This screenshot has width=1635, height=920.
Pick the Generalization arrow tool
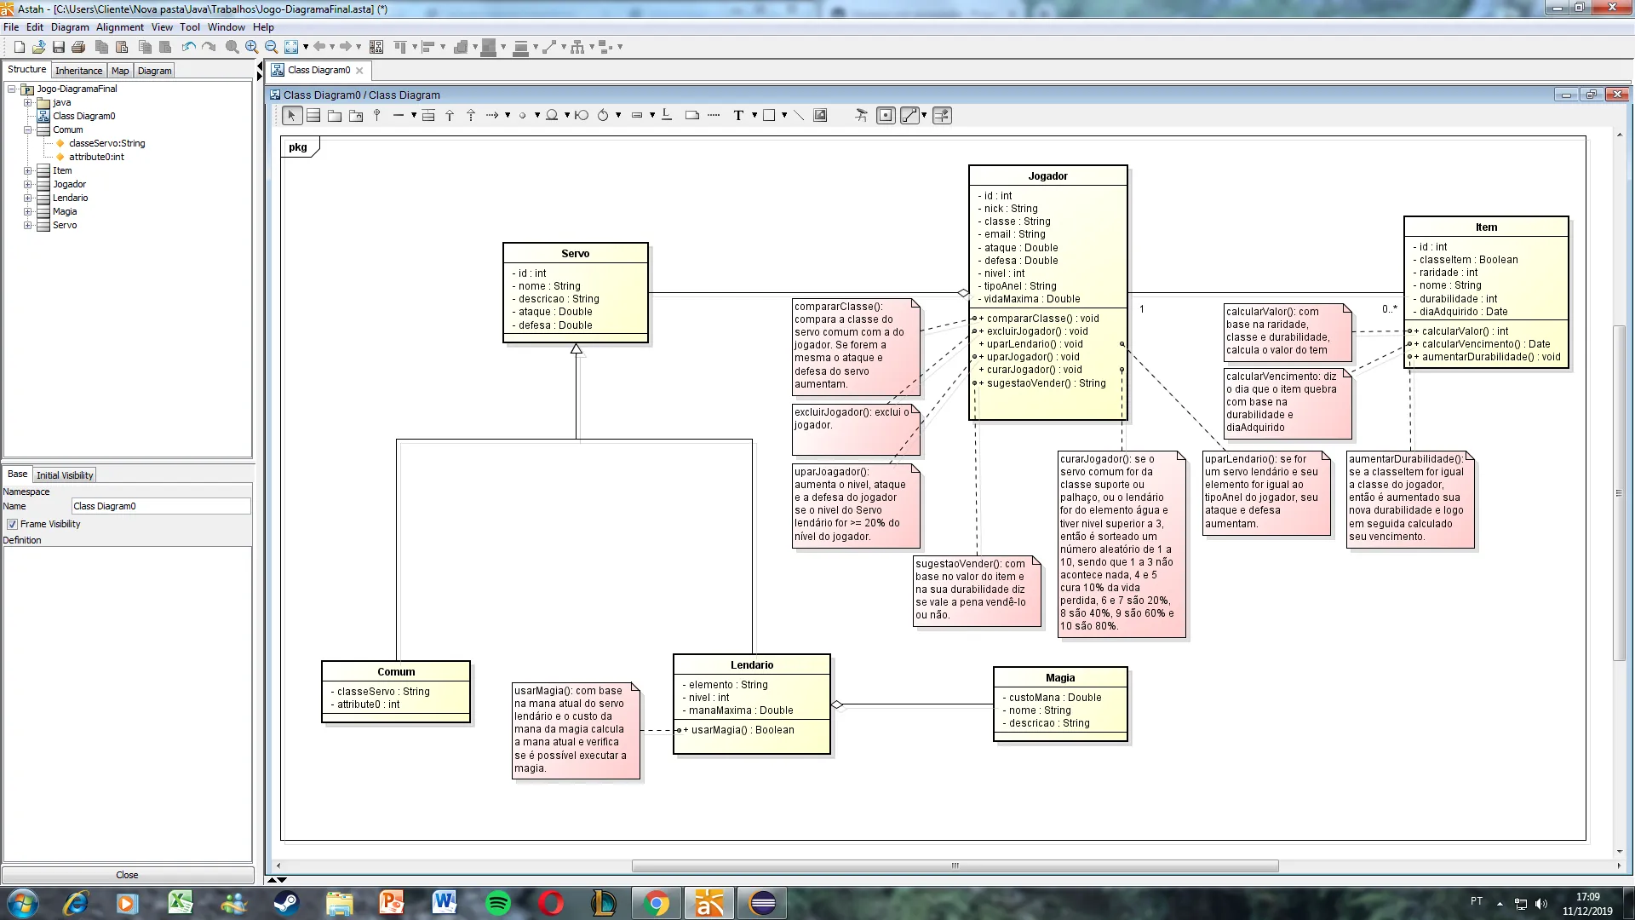pyautogui.click(x=450, y=116)
